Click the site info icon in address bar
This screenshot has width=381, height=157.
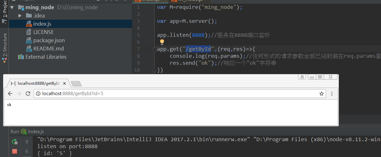pos(38,94)
